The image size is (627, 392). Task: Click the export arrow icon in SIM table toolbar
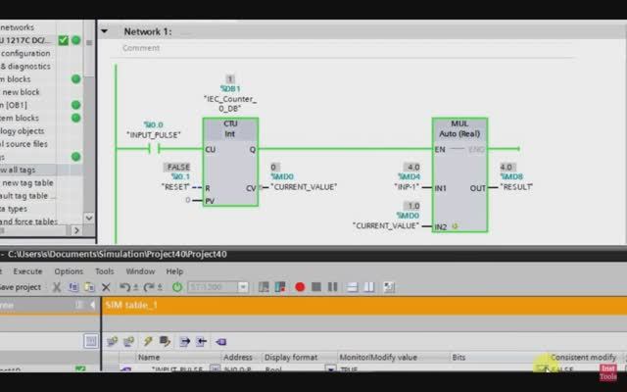185,341
